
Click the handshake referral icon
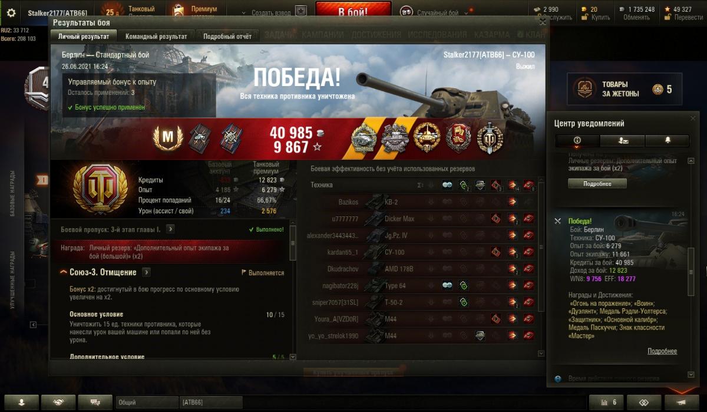(58, 402)
